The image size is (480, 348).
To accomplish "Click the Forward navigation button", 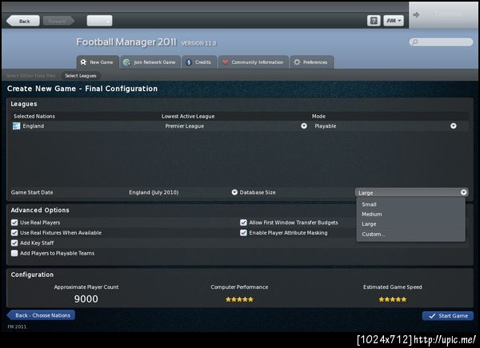I will (58, 21).
